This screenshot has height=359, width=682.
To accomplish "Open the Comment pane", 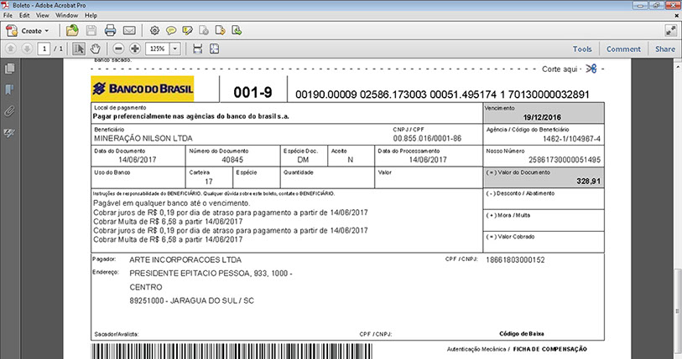I will click(623, 49).
